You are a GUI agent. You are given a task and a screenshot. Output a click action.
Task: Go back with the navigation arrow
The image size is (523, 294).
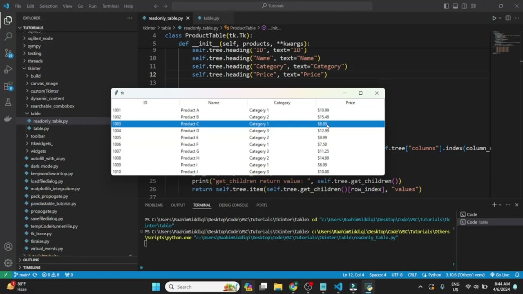[x=156, y=6]
